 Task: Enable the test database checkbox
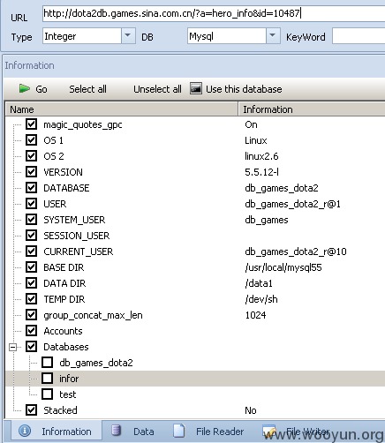point(47,394)
